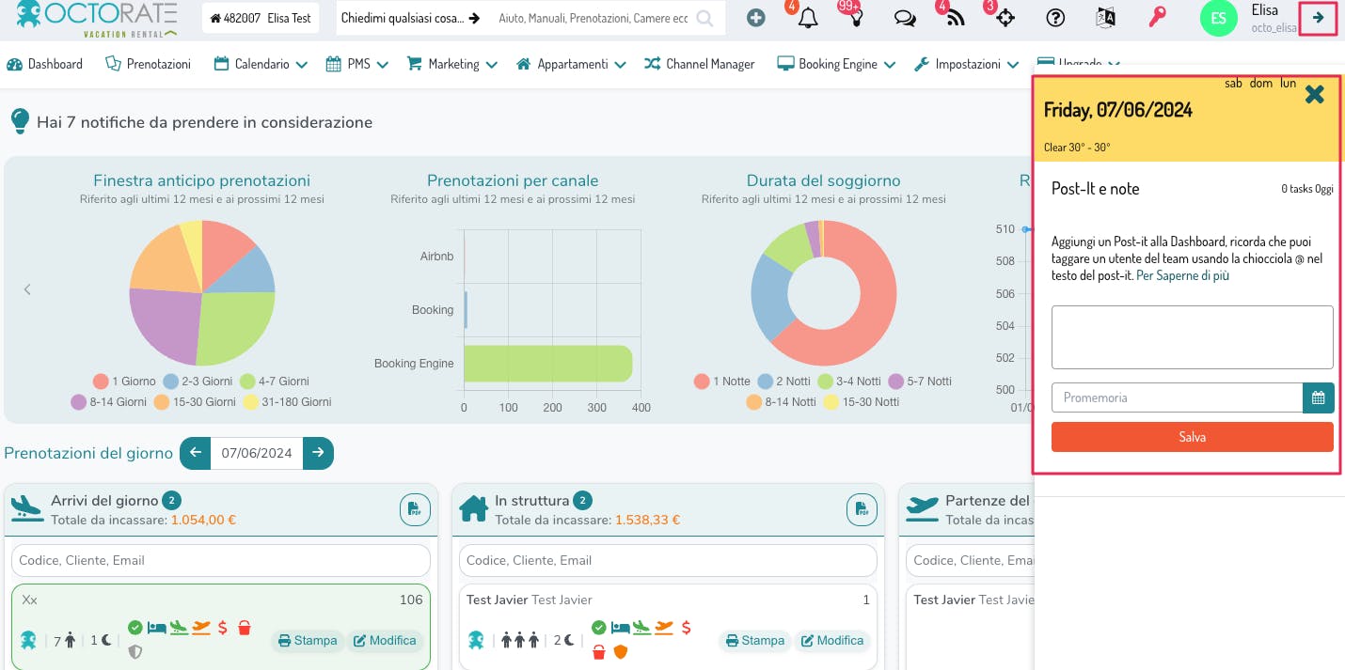This screenshot has height=670, width=1345.
Task: Toggle the '8-14 Giorni' legend entry
Action: tap(108, 402)
